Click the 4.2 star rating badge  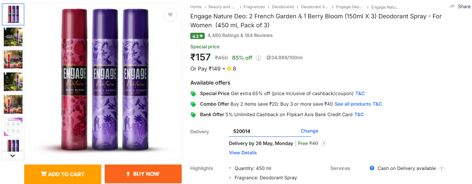pos(197,36)
